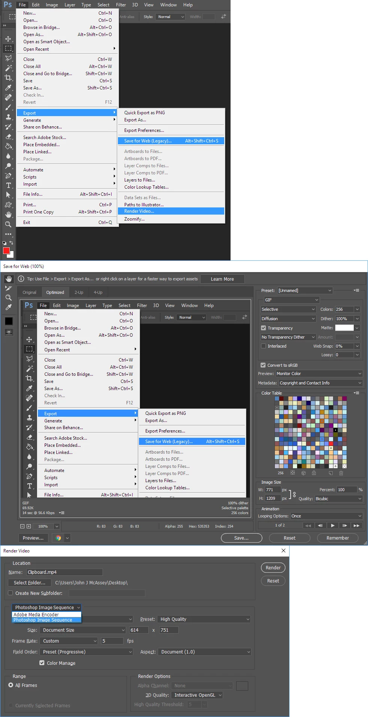Toggle slices visibility icon in Save for Web
The image size is (368, 717).
(9, 332)
